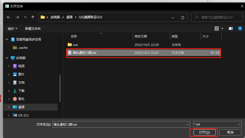Close the 打开文件 dialog
245x138 pixels.
242,6
